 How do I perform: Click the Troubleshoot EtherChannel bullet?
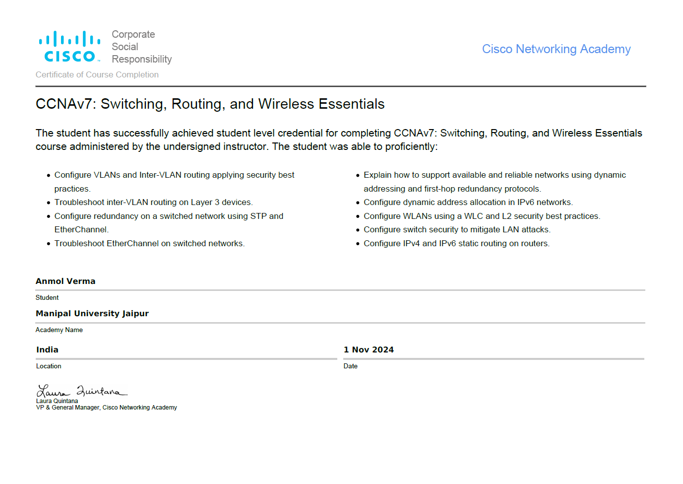coord(149,243)
